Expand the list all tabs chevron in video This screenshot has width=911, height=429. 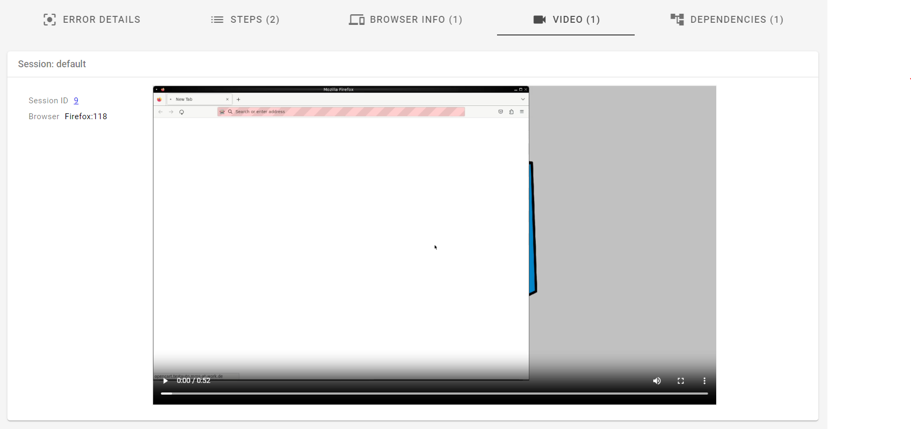click(x=523, y=99)
